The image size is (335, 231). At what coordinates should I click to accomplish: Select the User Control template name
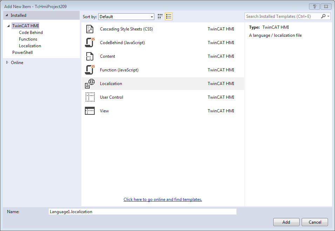tap(111, 97)
